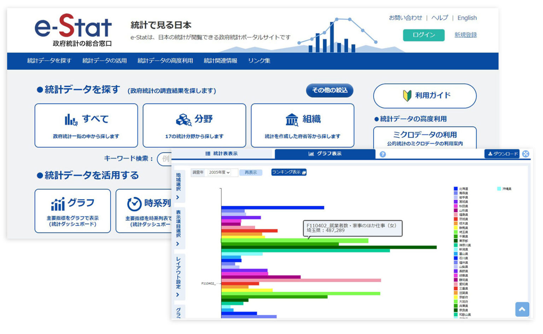543x334 pixels.
Task: Open the グラフ dashboard tile
Action: [x=72, y=211]
